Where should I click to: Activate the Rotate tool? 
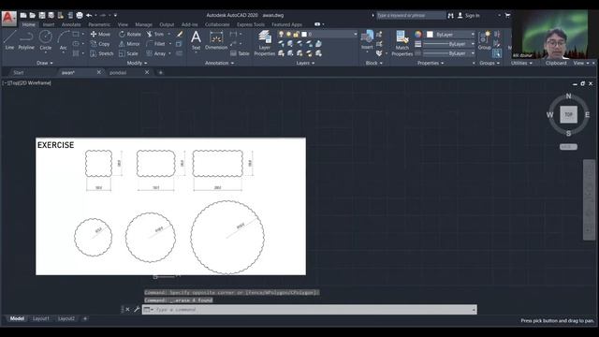tap(129, 34)
